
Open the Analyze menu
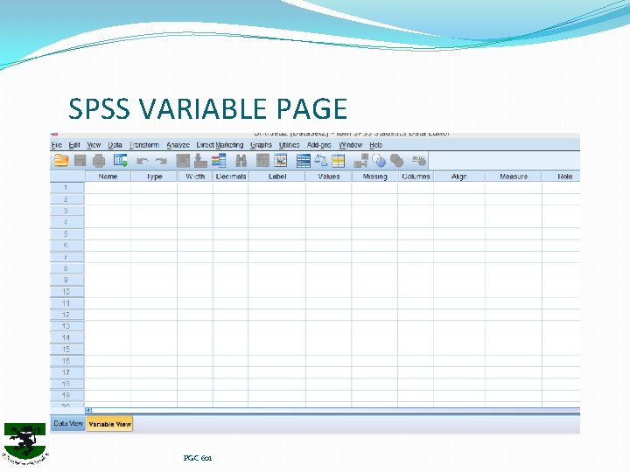click(x=178, y=145)
